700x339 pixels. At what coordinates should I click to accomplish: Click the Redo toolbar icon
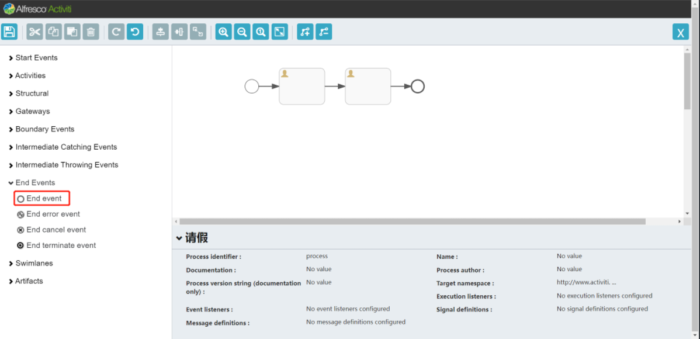(x=116, y=32)
